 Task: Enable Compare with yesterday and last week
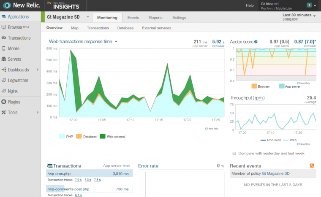(234, 154)
